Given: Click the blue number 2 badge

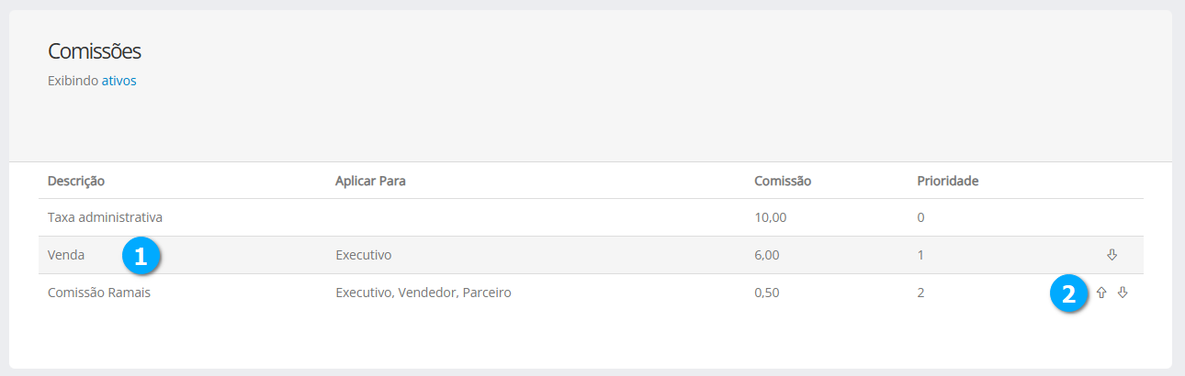Looking at the screenshot, I should click(1068, 294).
